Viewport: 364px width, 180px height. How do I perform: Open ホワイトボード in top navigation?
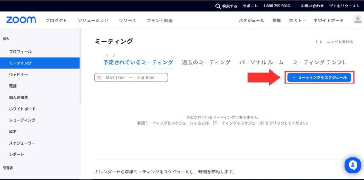[x=329, y=21]
